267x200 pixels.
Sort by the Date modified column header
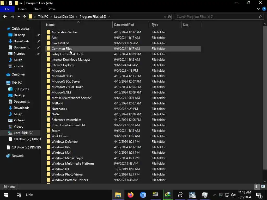pos(124,25)
